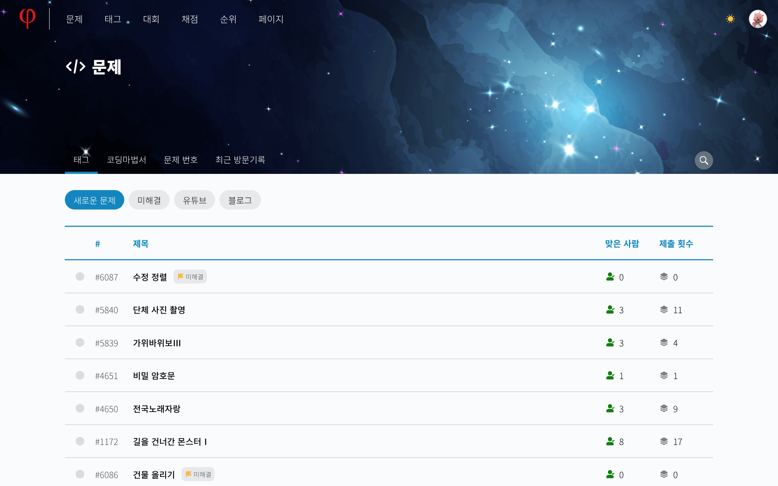Click solved-user icon in 단체 사진 촬영 row
The height and width of the screenshot is (486, 778).
[610, 310]
